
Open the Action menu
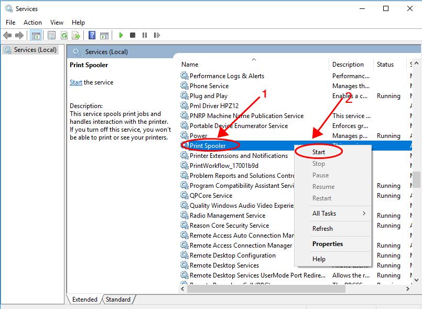pyautogui.click(x=33, y=23)
